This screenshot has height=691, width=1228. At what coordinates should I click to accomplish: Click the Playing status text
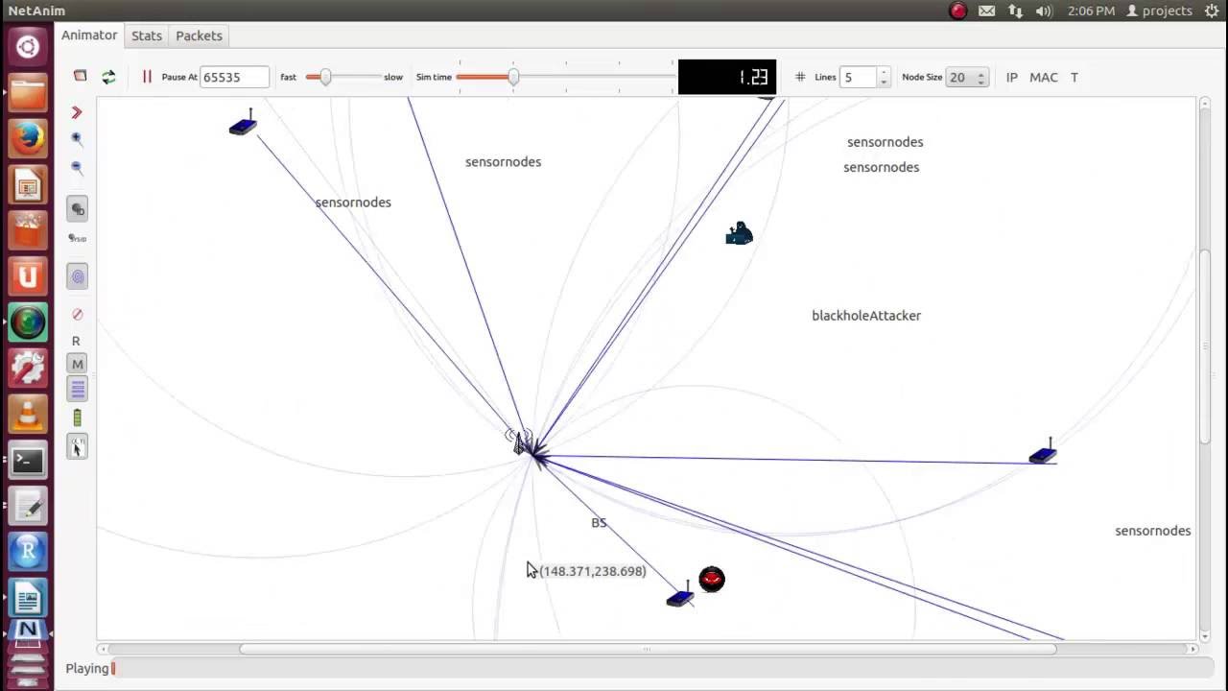tap(87, 668)
